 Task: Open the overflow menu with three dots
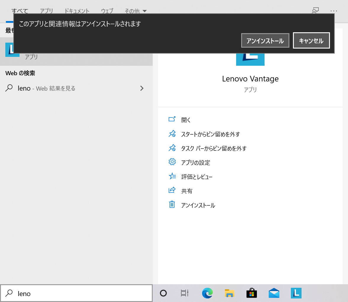pyautogui.click(x=334, y=11)
